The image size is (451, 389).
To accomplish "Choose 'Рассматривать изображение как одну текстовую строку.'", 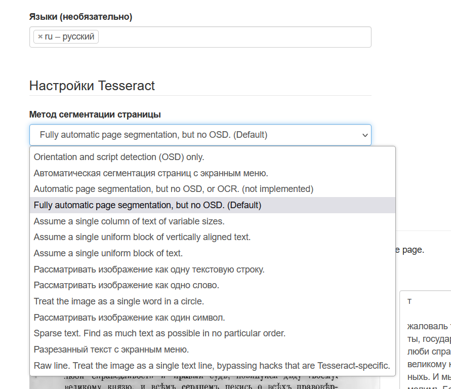I will click(213, 269).
